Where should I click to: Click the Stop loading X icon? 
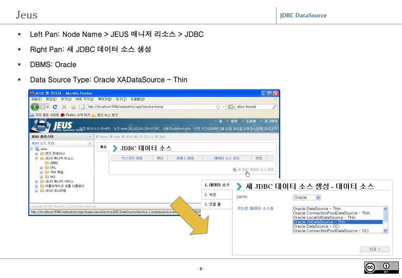pos(64,107)
